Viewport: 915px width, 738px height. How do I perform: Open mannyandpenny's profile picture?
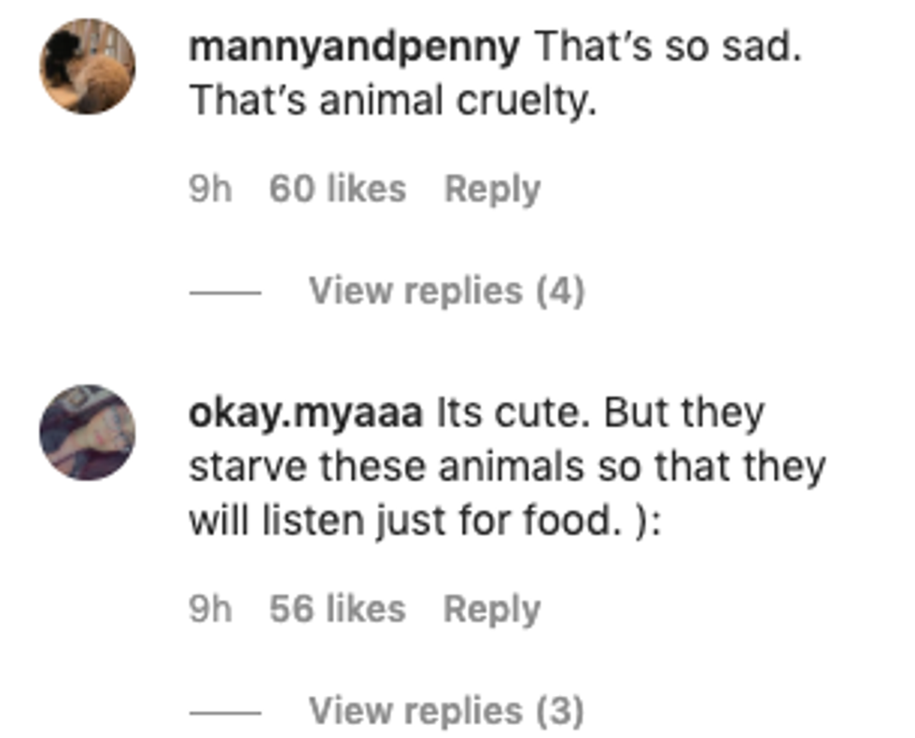click(x=87, y=66)
